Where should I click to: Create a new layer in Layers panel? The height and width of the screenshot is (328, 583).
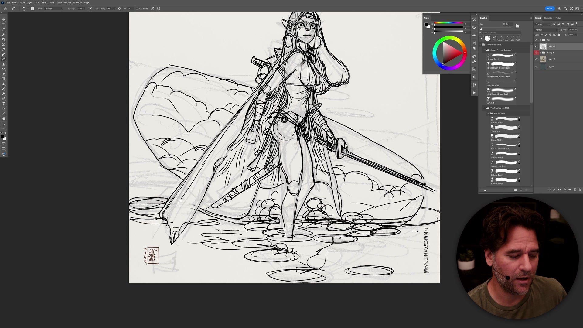pos(575,190)
